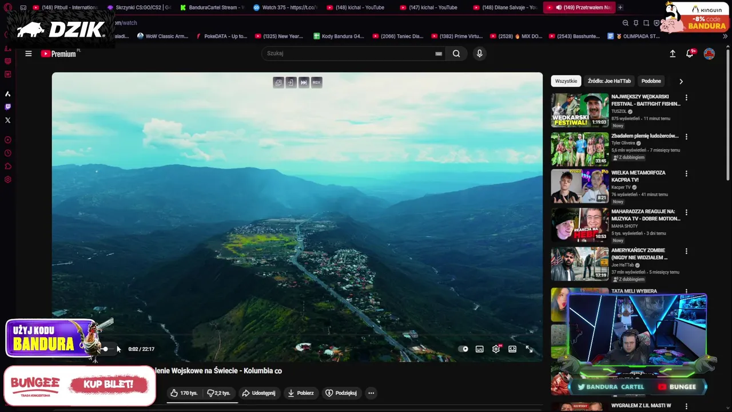The image size is (732, 412).
Task: Click the RGX overlay button atop video
Action: click(x=316, y=82)
